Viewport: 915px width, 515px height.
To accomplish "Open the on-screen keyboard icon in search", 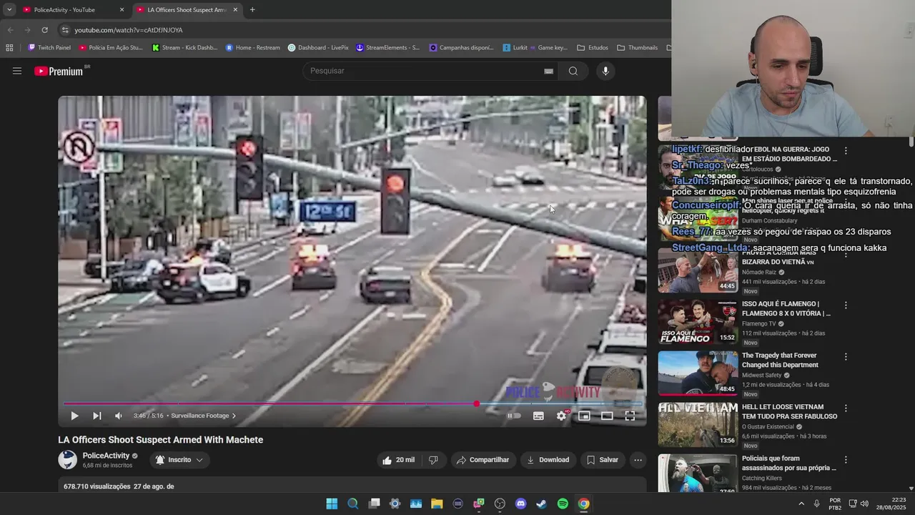I will (548, 71).
